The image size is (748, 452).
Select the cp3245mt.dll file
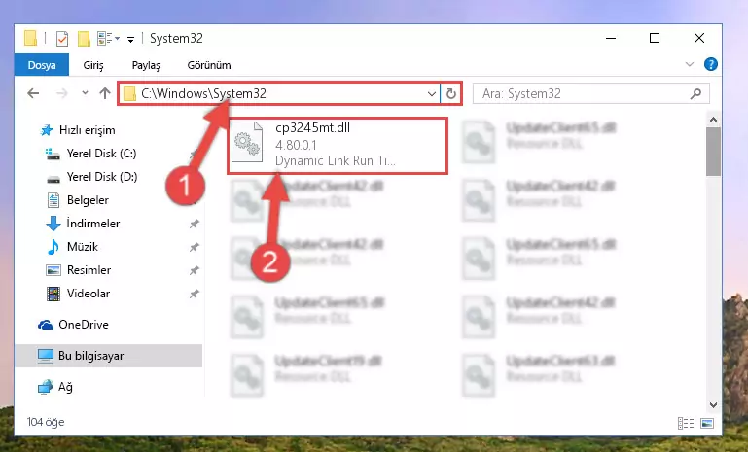[x=338, y=145]
